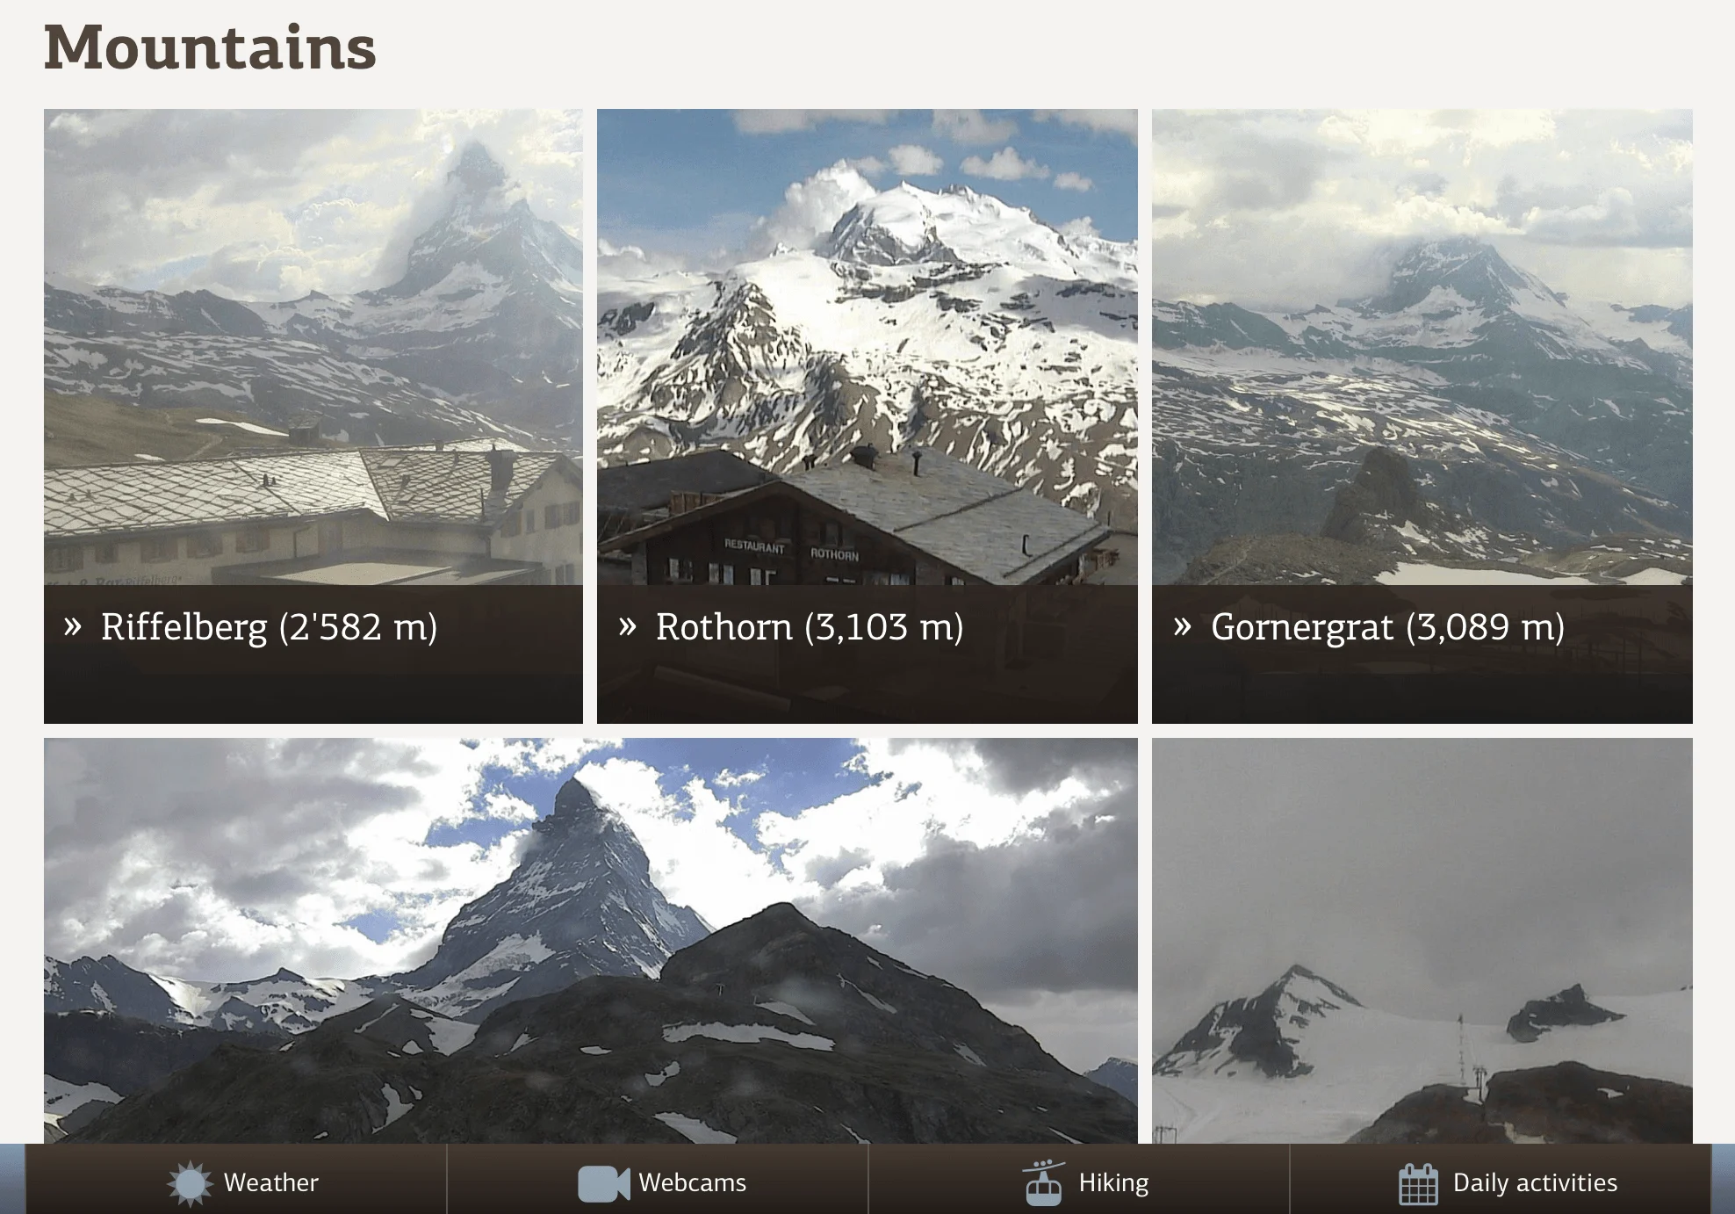Screen dimensions: 1735x1214
Task: Open the Gornergrat (3,089 m) link
Action: tap(1387, 627)
